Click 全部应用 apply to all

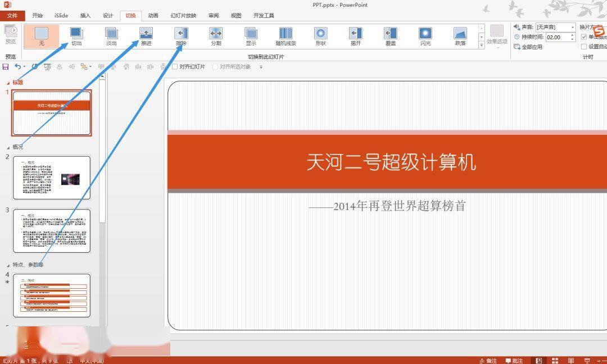[528, 47]
